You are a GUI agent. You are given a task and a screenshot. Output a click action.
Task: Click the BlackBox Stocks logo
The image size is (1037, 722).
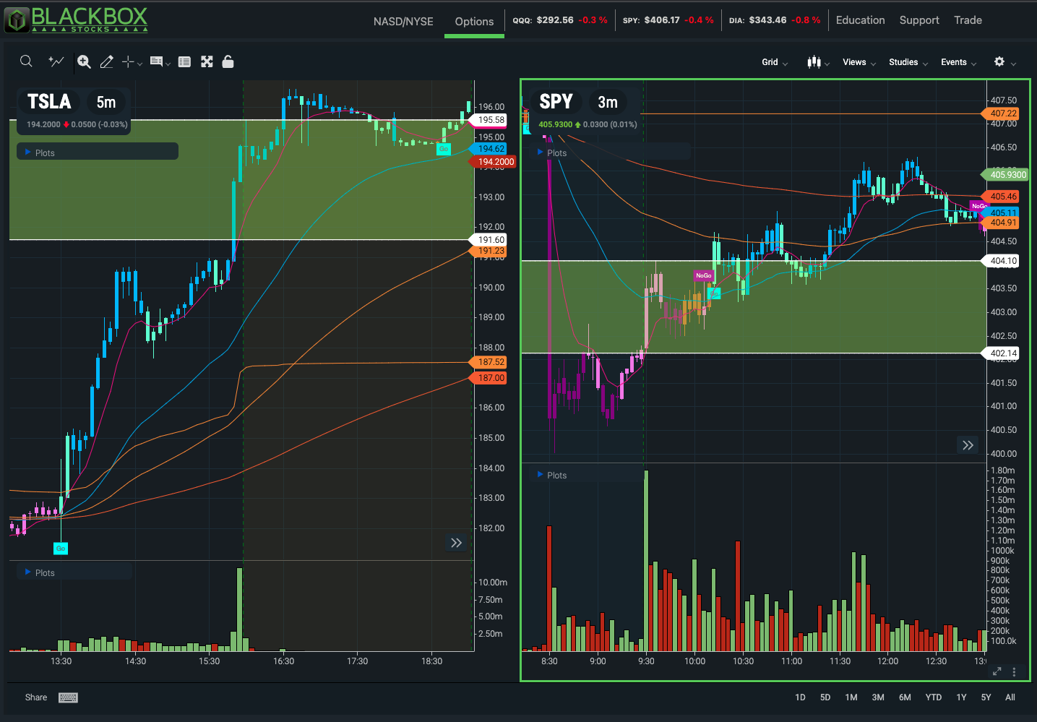pos(76,20)
